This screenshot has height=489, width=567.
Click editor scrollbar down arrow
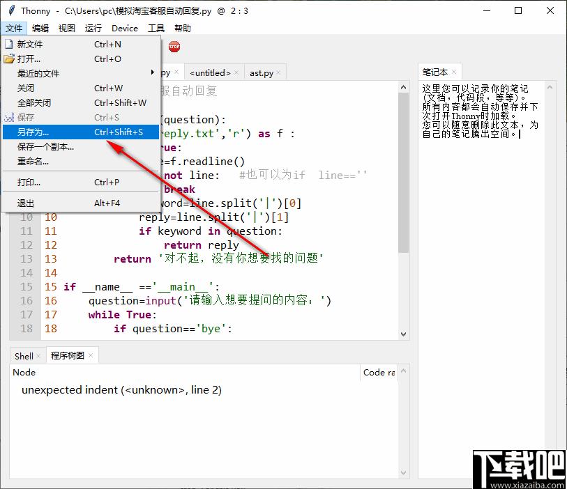[404, 334]
